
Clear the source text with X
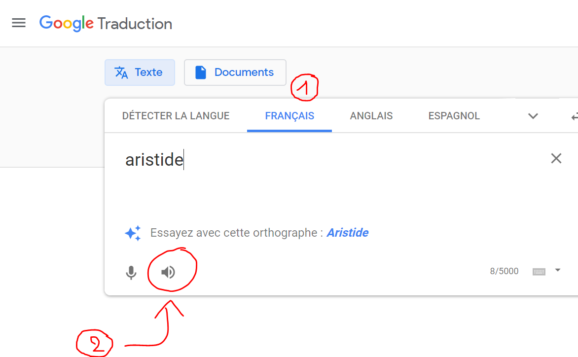[x=556, y=158]
